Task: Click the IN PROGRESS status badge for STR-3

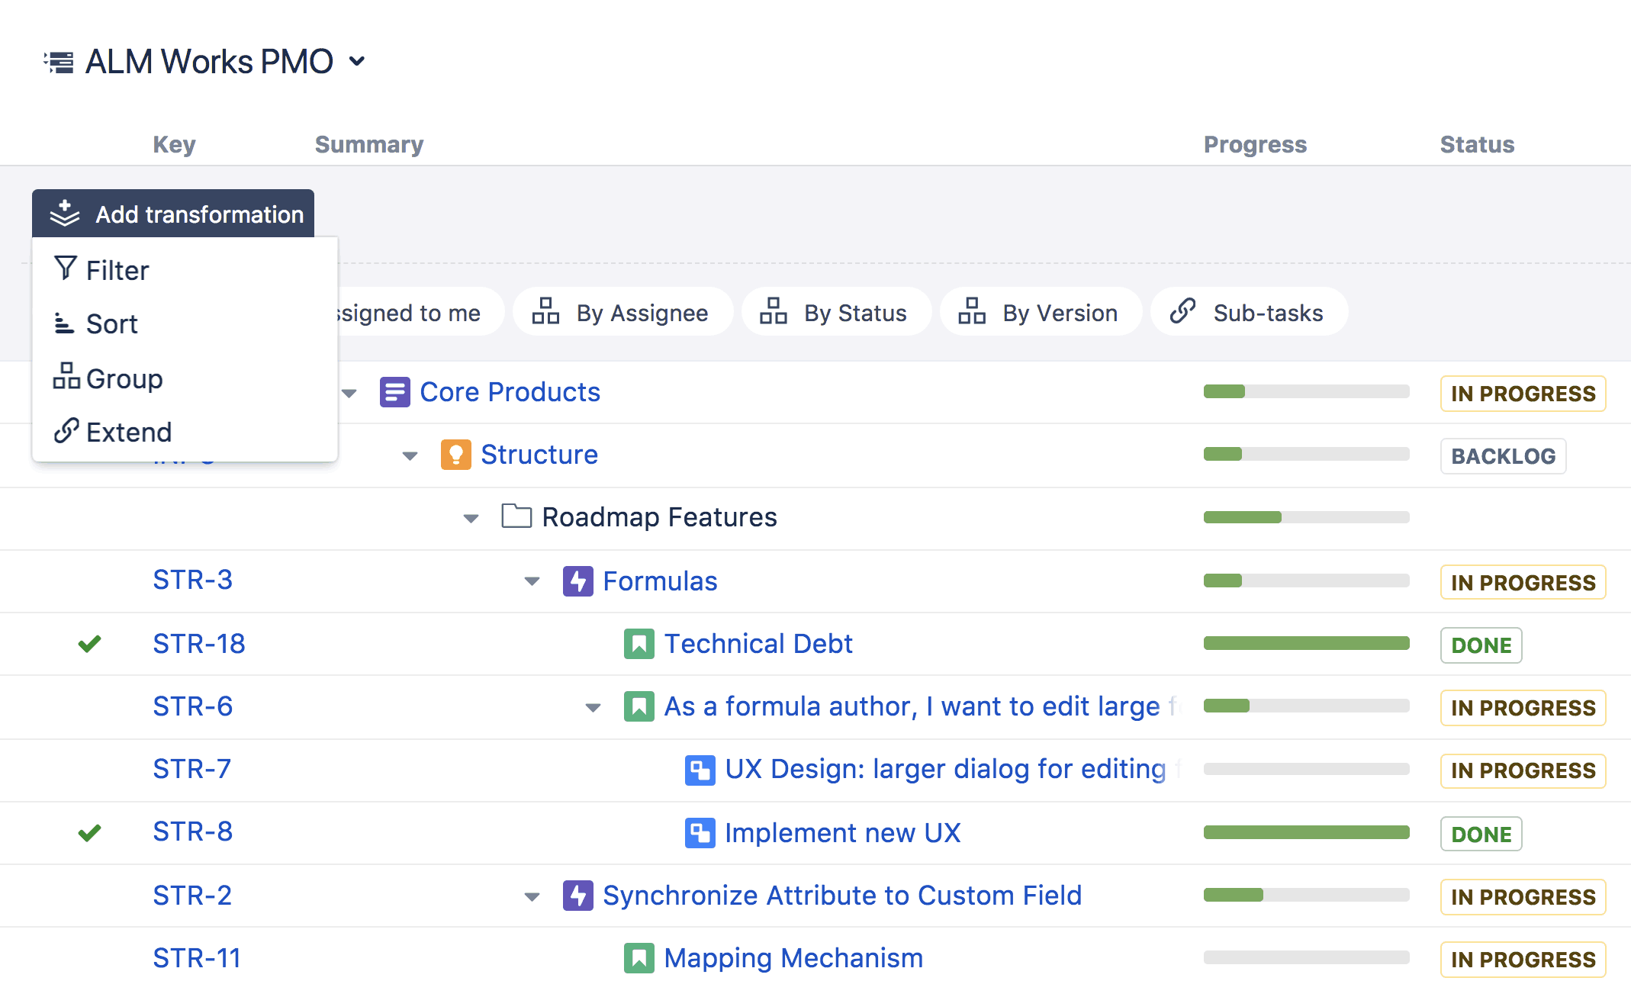Action: tap(1523, 582)
